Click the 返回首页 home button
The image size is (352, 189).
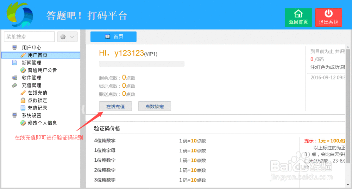pos(298,18)
